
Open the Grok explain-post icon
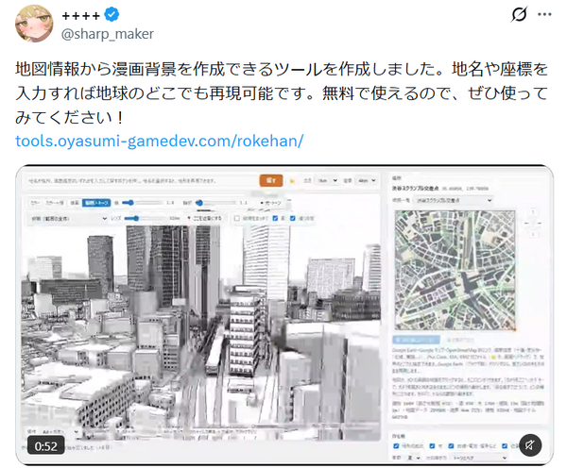pyautogui.click(x=519, y=14)
